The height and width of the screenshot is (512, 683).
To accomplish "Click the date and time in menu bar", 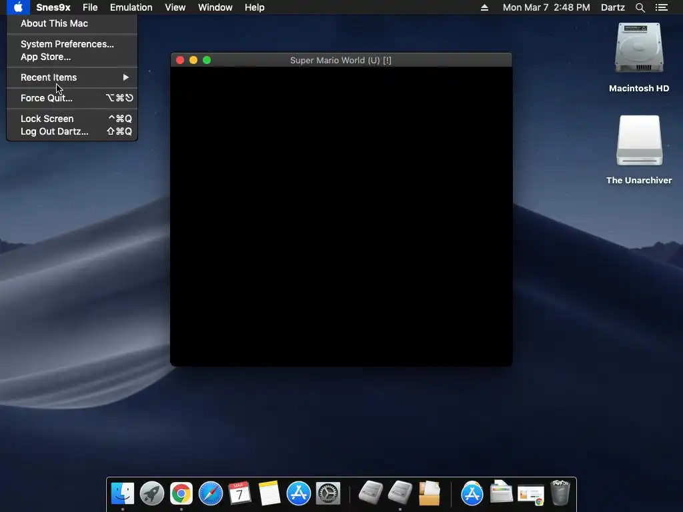I will pyautogui.click(x=546, y=7).
